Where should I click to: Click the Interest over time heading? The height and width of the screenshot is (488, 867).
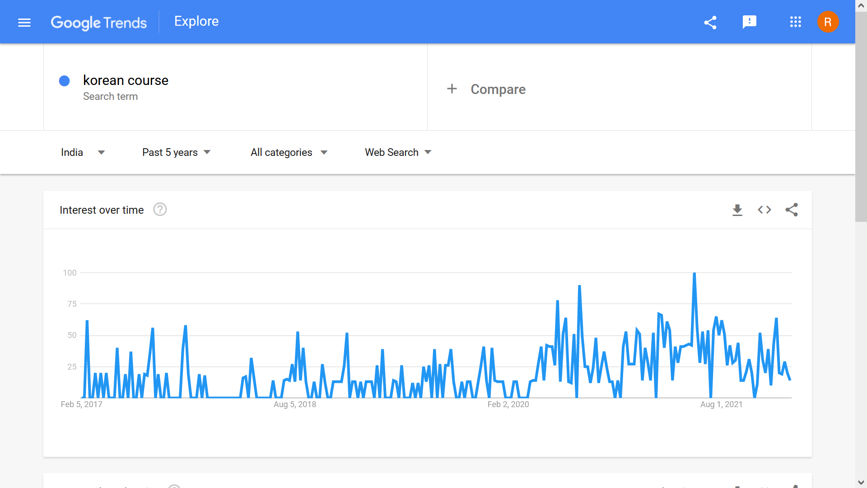pos(102,210)
